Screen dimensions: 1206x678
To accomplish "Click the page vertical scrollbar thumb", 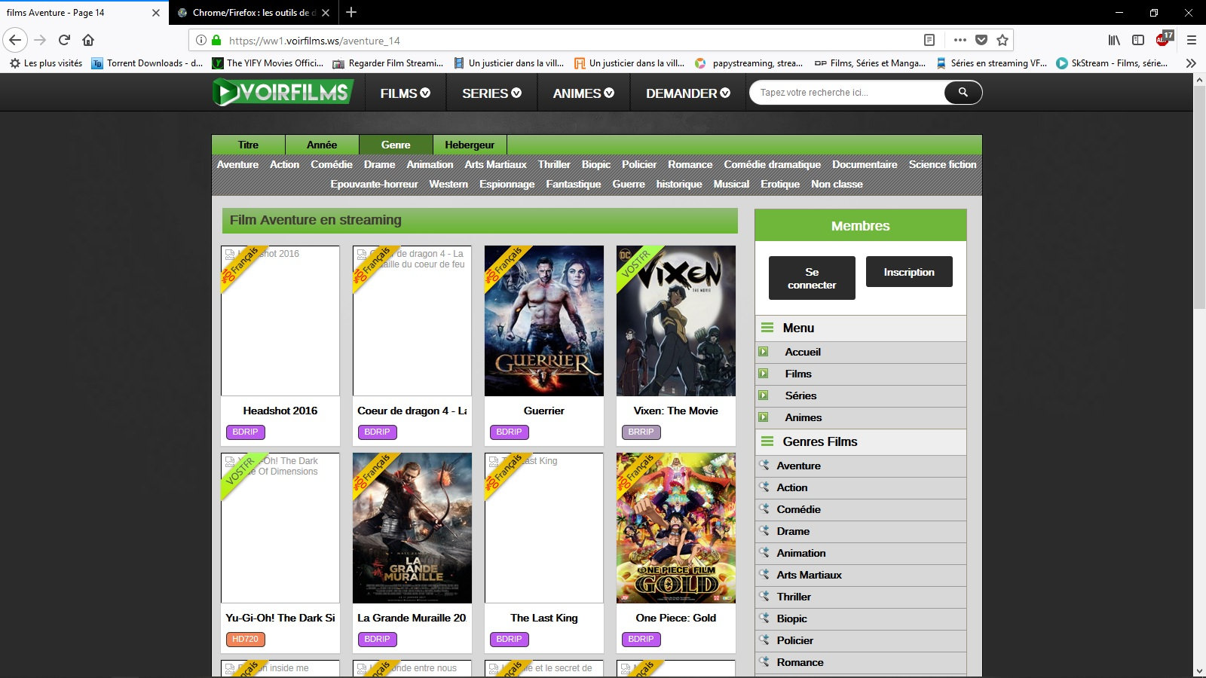I will coord(1199,197).
